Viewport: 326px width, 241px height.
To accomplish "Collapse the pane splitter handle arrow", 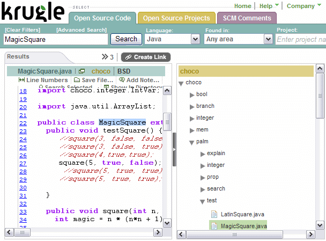I will pos(174,149).
